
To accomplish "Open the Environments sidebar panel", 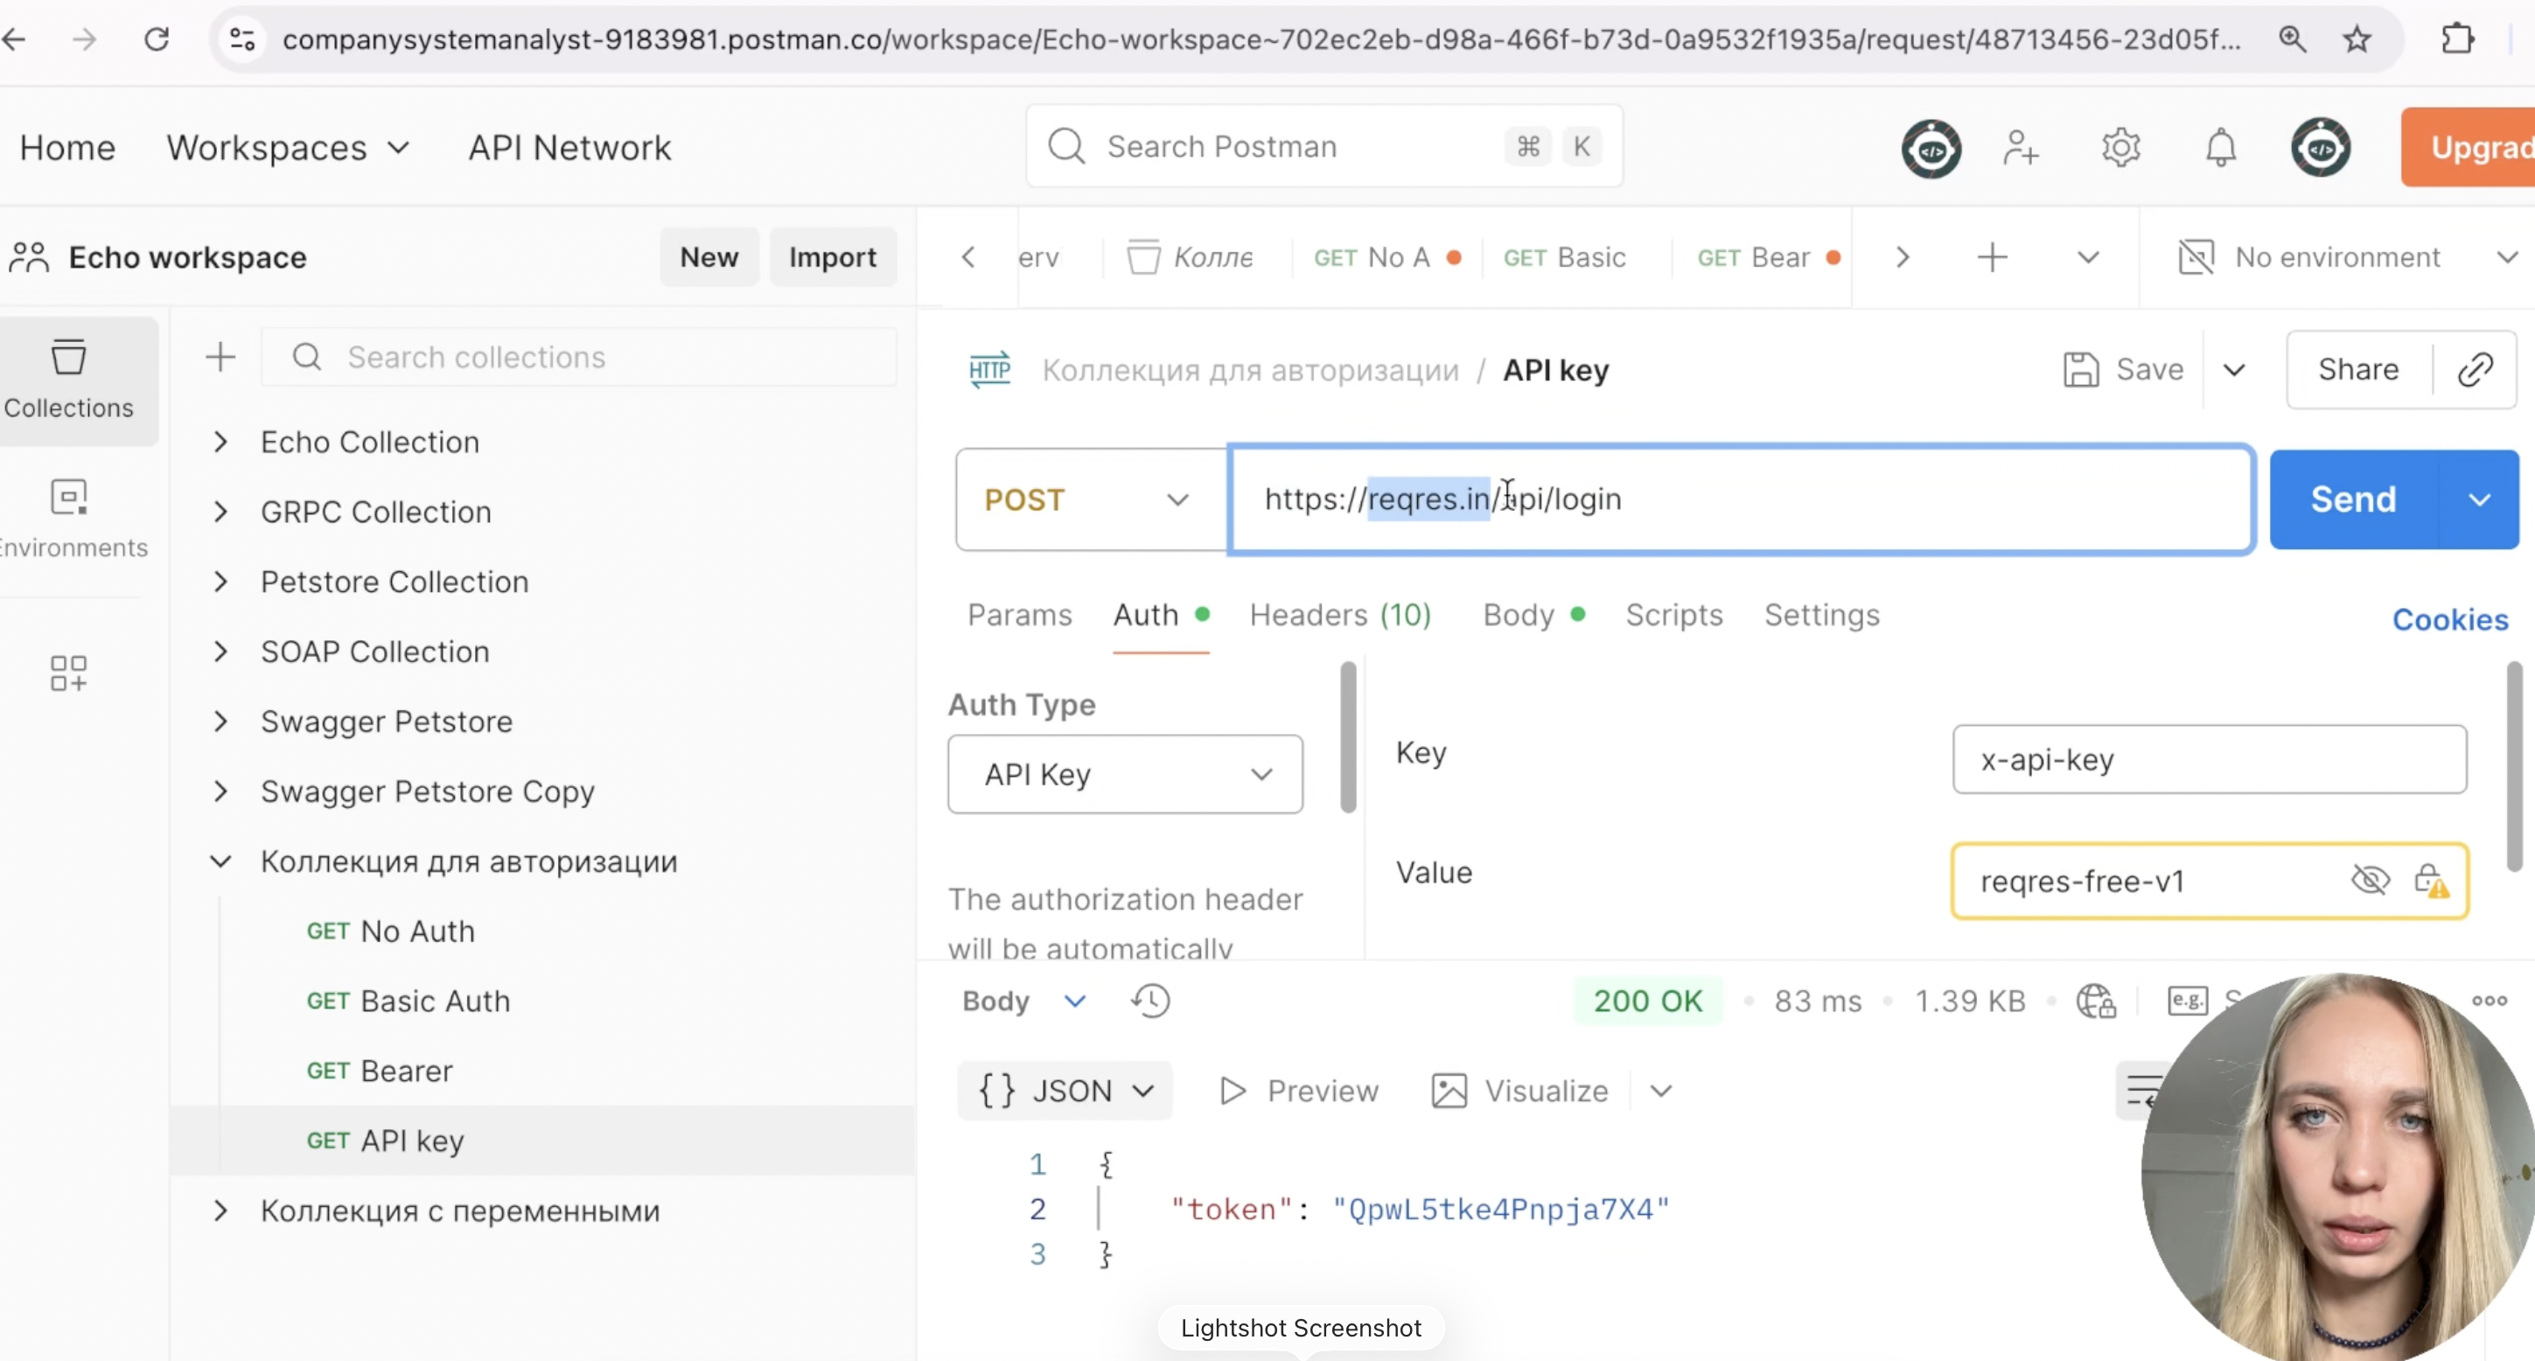I will coord(69,519).
